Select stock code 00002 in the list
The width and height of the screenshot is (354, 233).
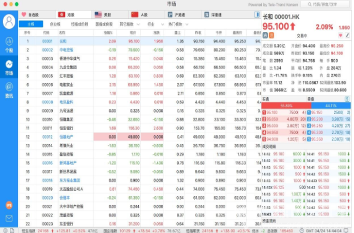[47, 50]
